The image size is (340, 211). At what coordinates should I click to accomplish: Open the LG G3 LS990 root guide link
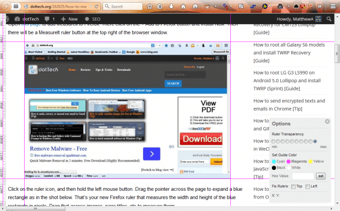click(287, 81)
